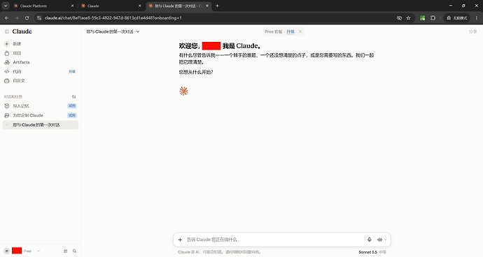Open 自定义 (Customize) in sidebar
Screen dimensions: 483x257
(x=41, y=80)
